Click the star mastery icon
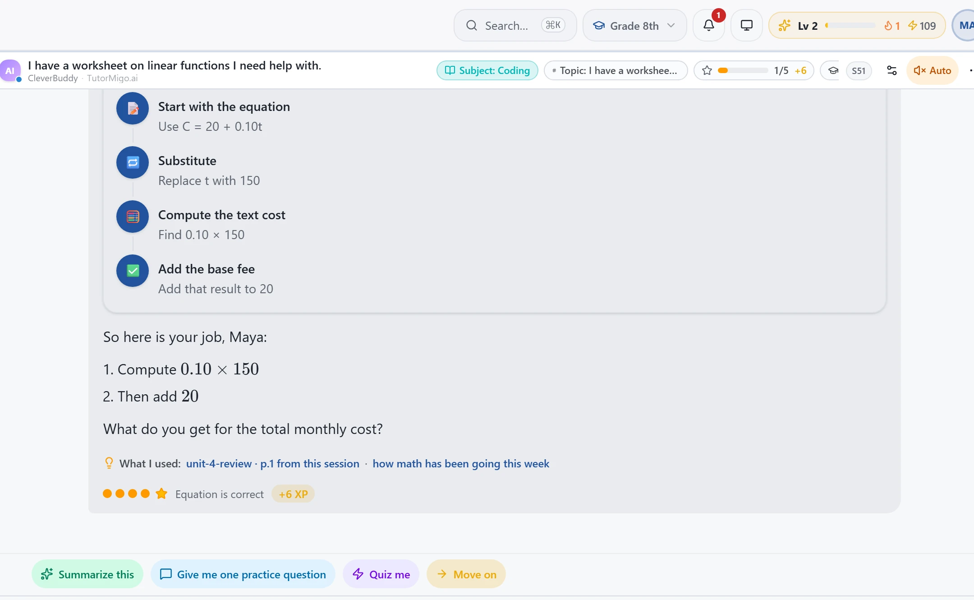This screenshot has width=974, height=600. coord(707,70)
